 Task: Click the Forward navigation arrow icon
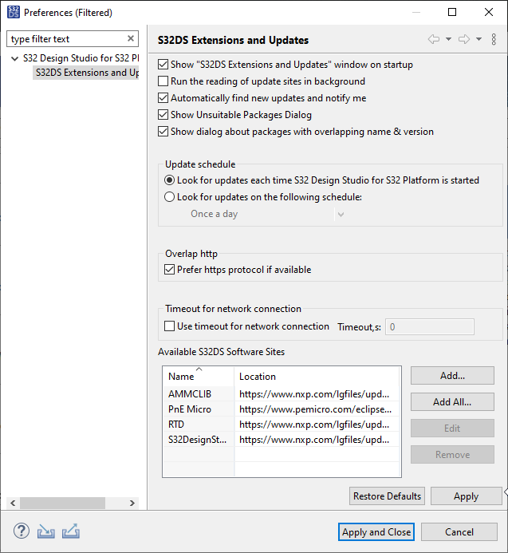coord(464,39)
